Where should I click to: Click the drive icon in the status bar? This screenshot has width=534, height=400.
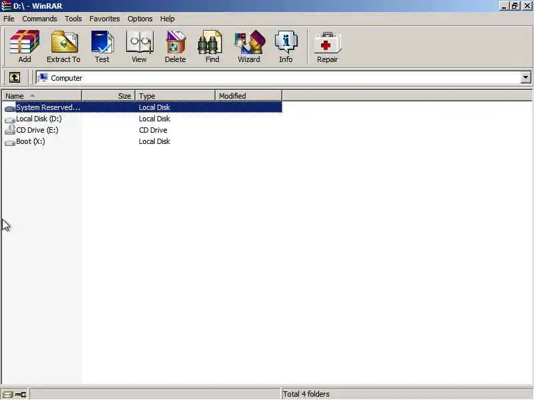point(7,395)
